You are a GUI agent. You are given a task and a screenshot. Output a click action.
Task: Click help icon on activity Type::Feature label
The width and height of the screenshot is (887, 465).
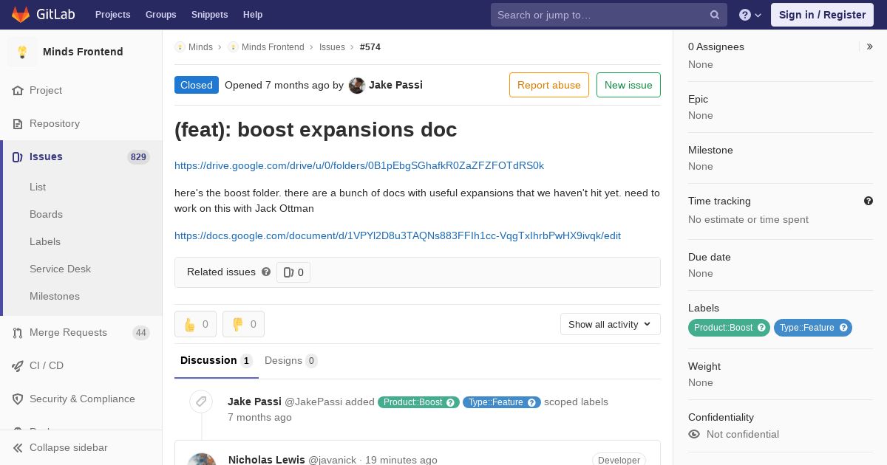532,402
